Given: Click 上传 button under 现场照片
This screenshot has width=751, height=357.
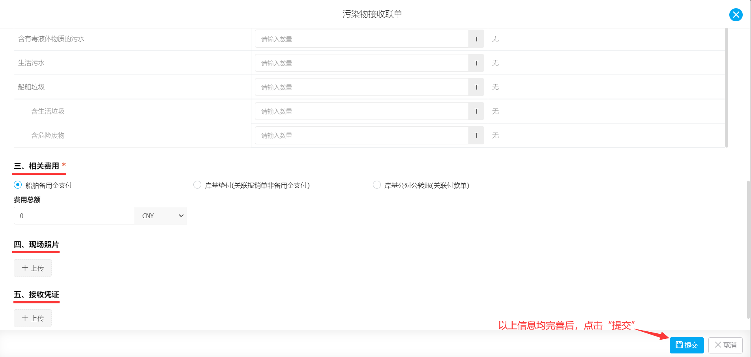Looking at the screenshot, I should click(x=33, y=268).
